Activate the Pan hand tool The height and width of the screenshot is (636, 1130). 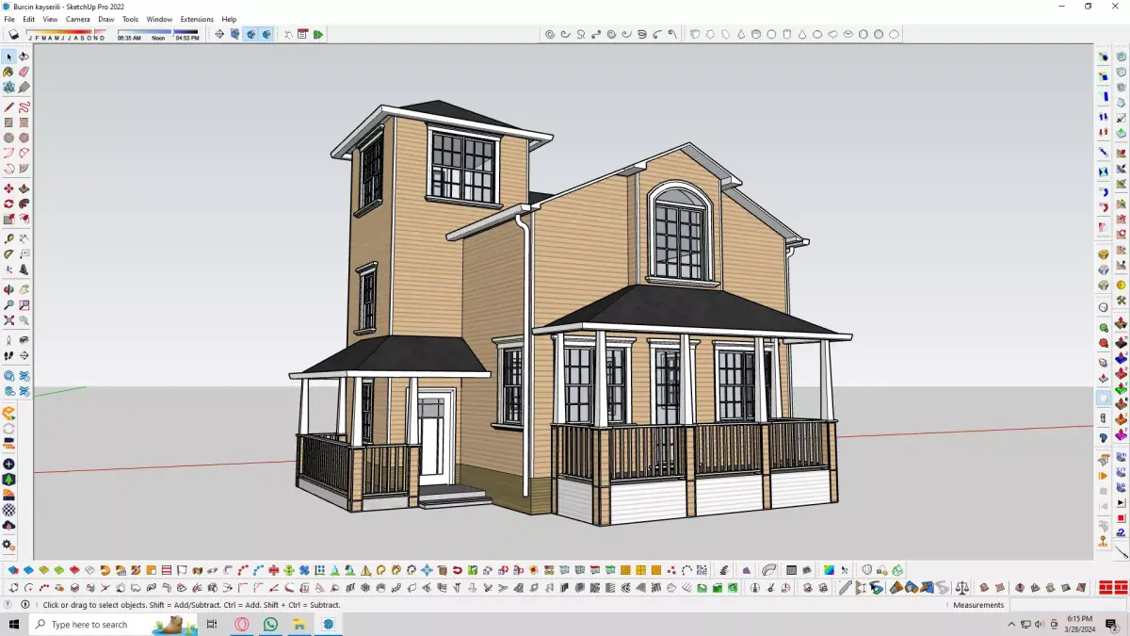point(24,290)
